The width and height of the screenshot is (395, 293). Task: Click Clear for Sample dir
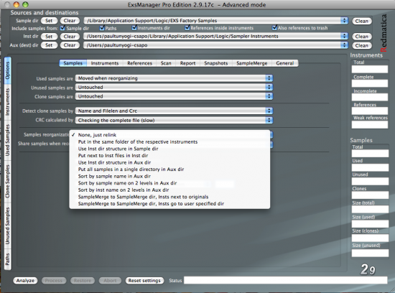[x=70, y=21]
